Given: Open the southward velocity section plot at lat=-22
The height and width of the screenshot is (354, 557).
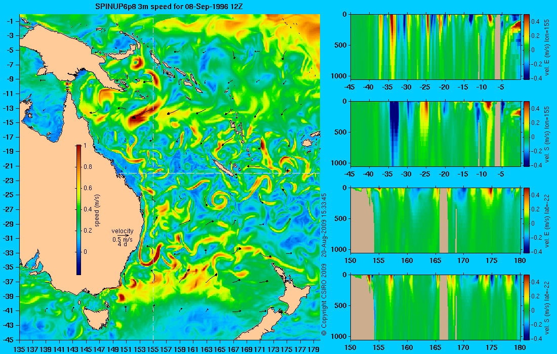Looking at the screenshot, I should pos(435,307).
